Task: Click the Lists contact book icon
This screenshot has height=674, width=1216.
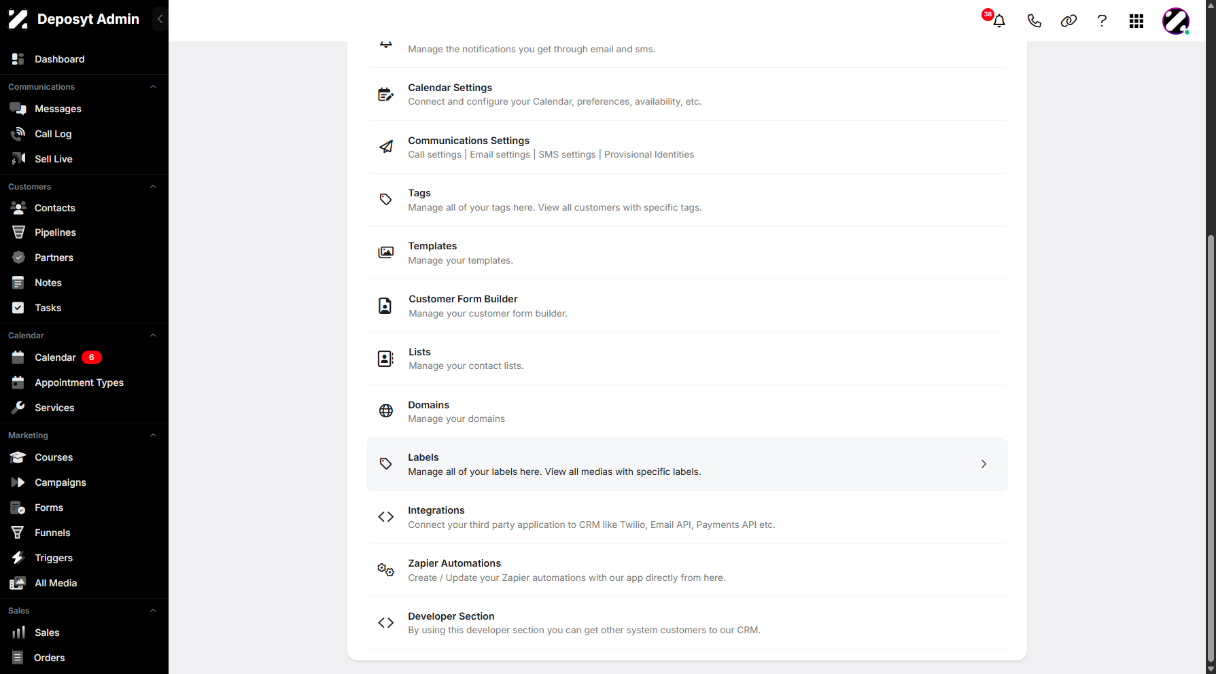Action: pyautogui.click(x=385, y=359)
